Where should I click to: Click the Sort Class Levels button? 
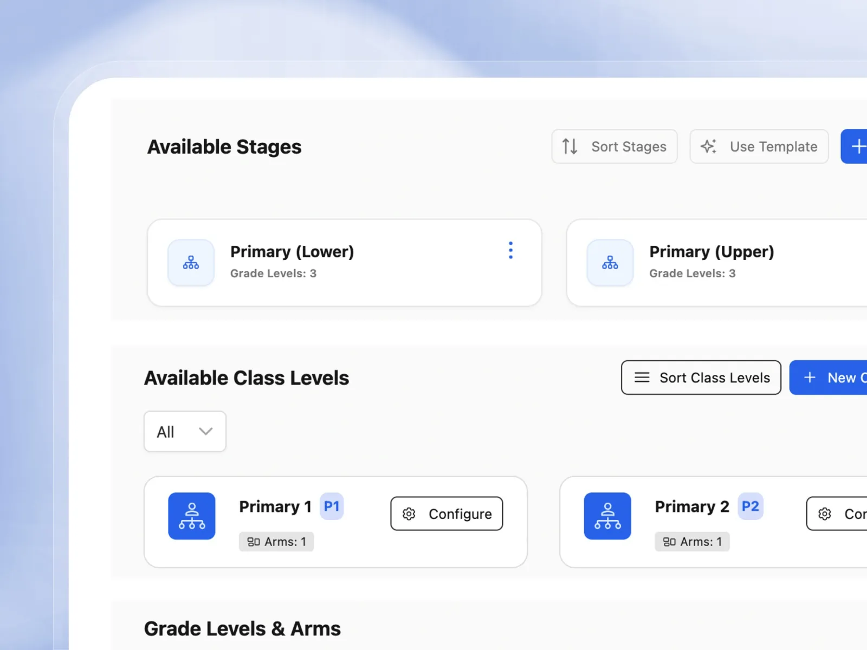coord(701,378)
